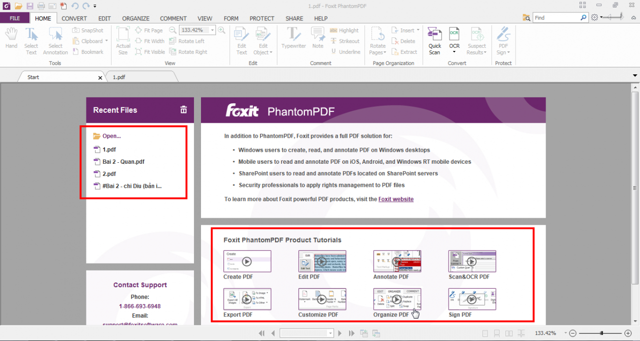Open the OCR dropdown menu
This screenshot has width=640, height=341.
click(x=454, y=51)
